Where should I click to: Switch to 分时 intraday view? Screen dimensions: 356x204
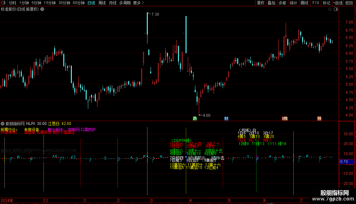coord(13,3)
